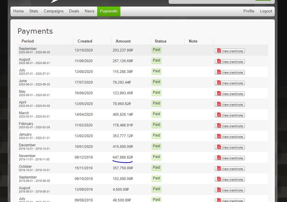
Task: Click Logout in the navigation bar
Action: (x=266, y=11)
